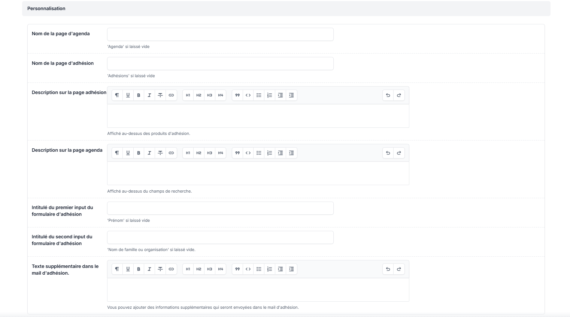The height and width of the screenshot is (317, 570).
Task: Apply H3 heading in the agenda description editor
Action: click(210, 153)
